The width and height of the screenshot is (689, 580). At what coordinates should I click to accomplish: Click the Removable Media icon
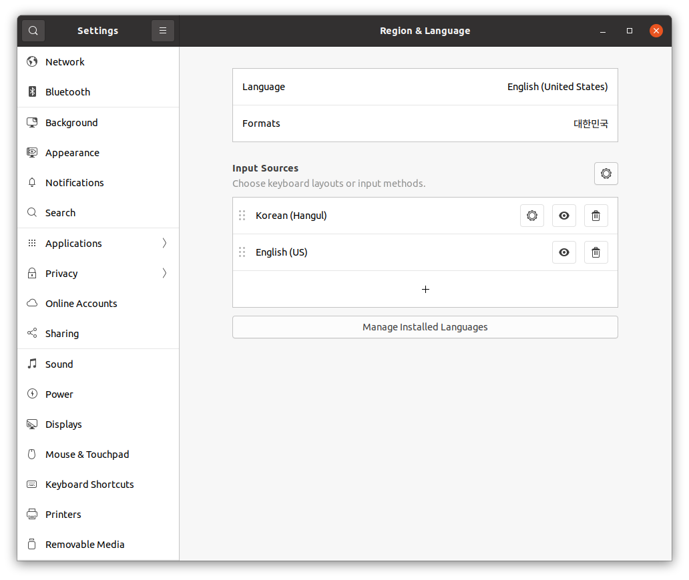pos(32,544)
